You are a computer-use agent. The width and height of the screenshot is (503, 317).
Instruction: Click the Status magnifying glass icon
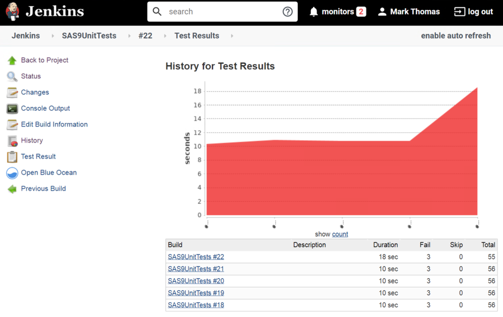tap(12, 77)
